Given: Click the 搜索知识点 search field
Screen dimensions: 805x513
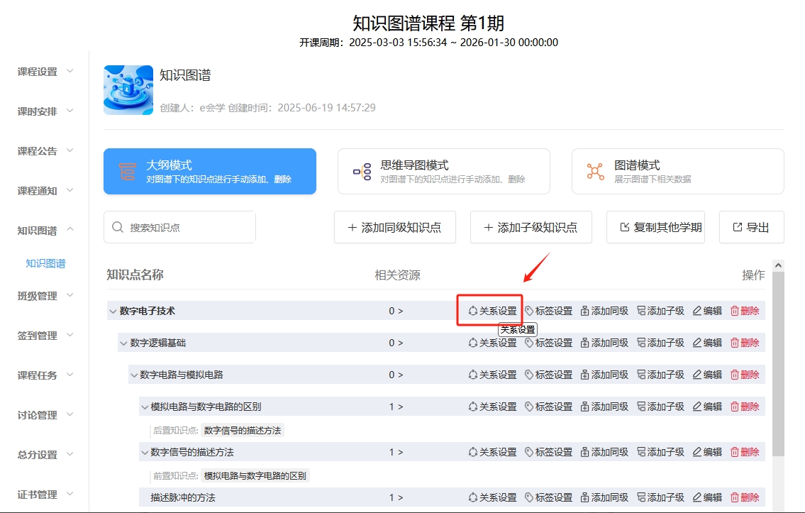Looking at the screenshot, I should [x=188, y=227].
